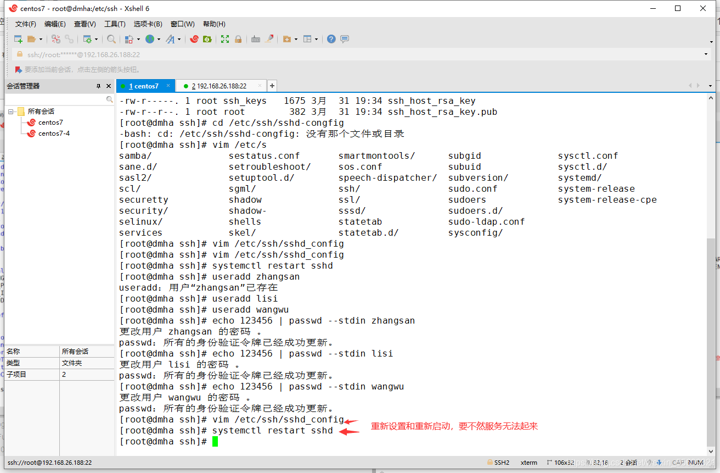Click the 106x32 terminal size indicator

[565, 463]
